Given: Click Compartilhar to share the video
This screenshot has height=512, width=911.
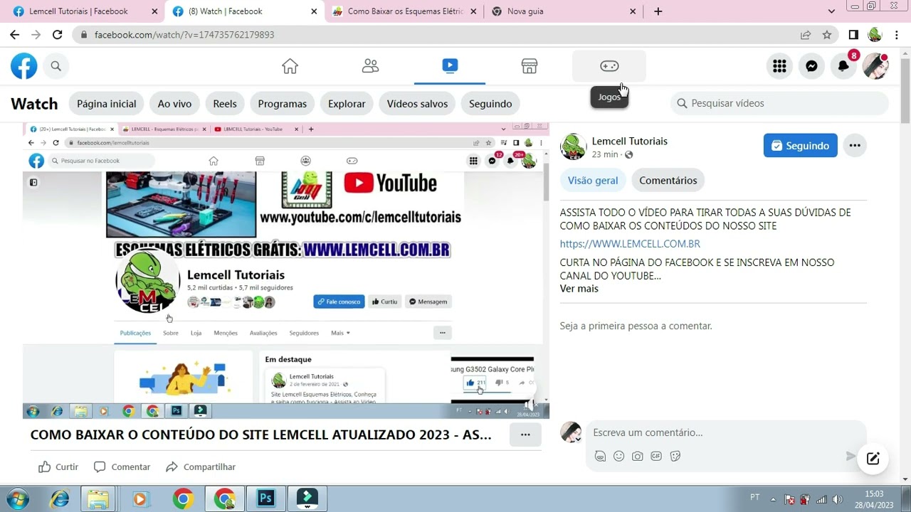Looking at the screenshot, I should (x=200, y=467).
